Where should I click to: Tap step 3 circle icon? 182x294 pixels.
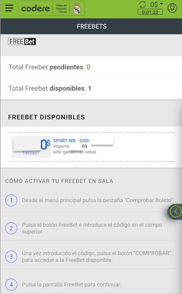pyautogui.click(x=11, y=256)
